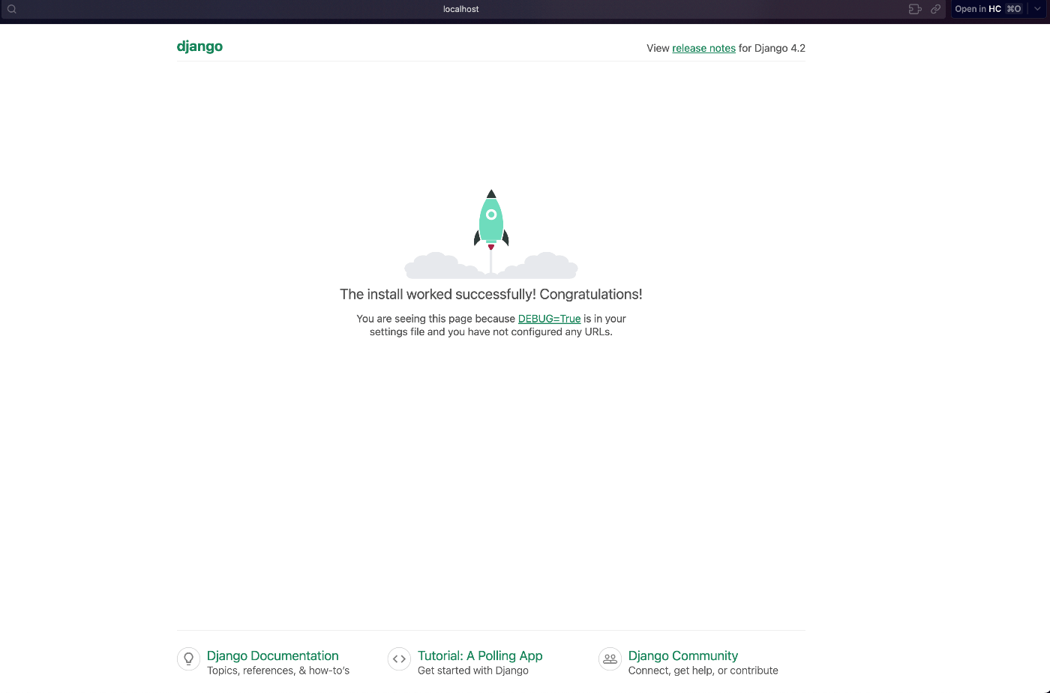Expand the dropdown arrow beside Open in HC

click(1037, 9)
